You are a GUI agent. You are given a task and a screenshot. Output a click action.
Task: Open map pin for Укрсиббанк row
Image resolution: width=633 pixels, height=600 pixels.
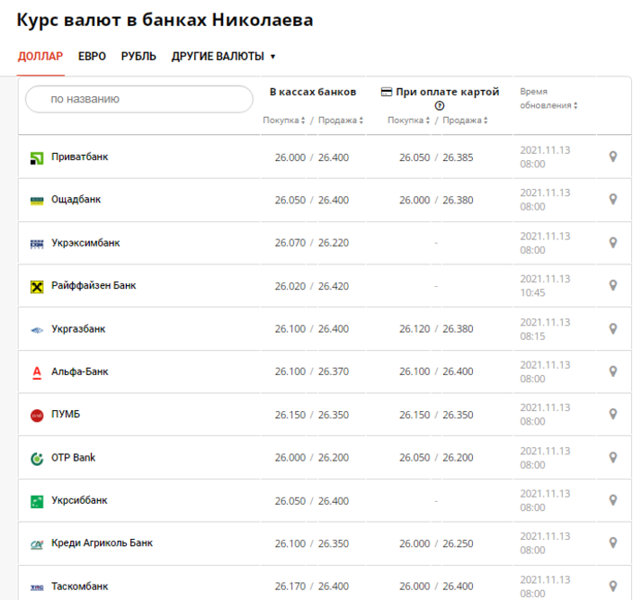coord(613,500)
